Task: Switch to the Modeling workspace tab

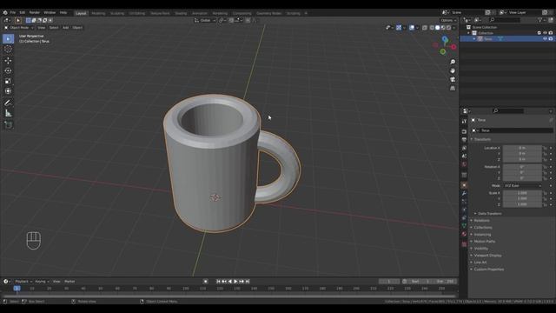Action: tap(98, 14)
